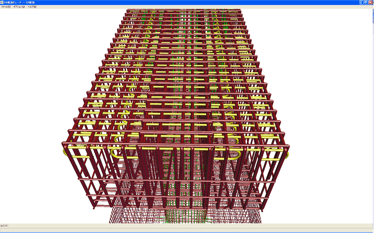374x233 pixels.
Task: Minimize the 3D配筋ビューア window
Action: [361, 2]
